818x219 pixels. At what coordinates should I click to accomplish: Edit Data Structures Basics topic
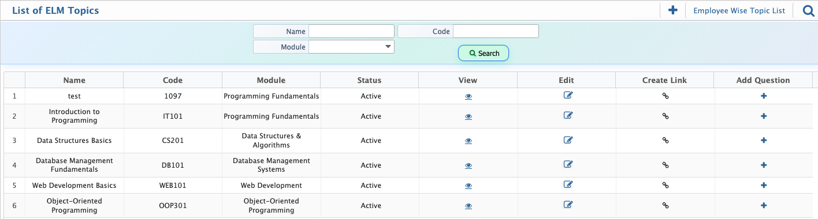pos(568,139)
